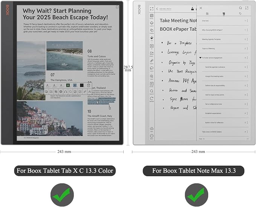Open three-dot menu for Overview row
This screenshot has width=256, height=207.
pyautogui.click(x=247, y=21)
